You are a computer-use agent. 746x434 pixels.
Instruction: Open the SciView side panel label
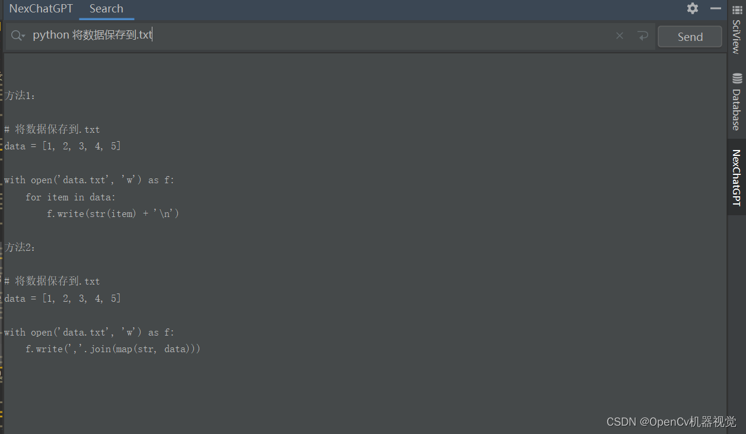point(737,37)
